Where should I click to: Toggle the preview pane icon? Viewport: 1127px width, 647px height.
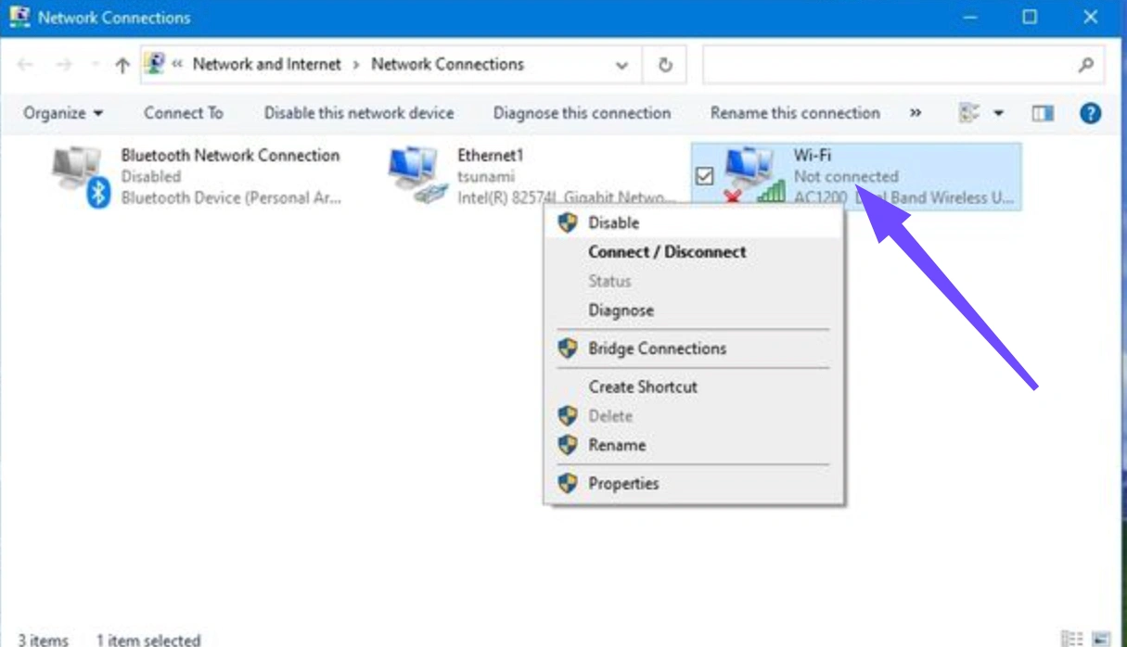coord(1043,113)
